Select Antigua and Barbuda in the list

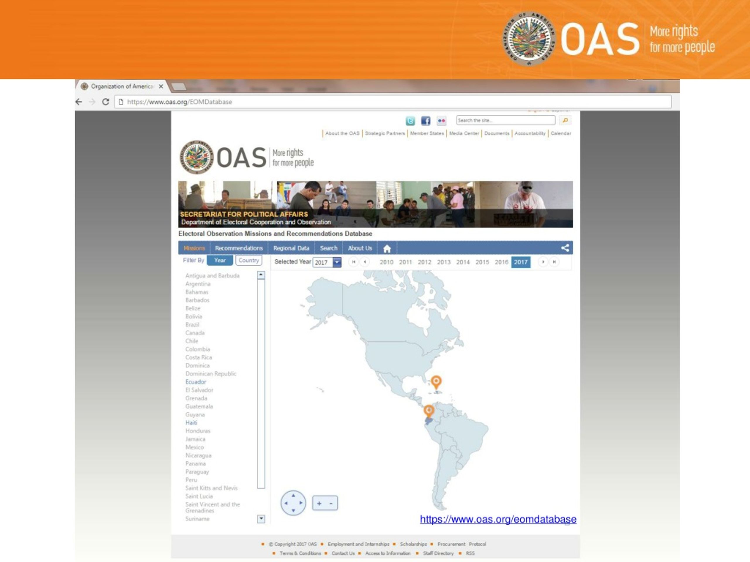(212, 276)
